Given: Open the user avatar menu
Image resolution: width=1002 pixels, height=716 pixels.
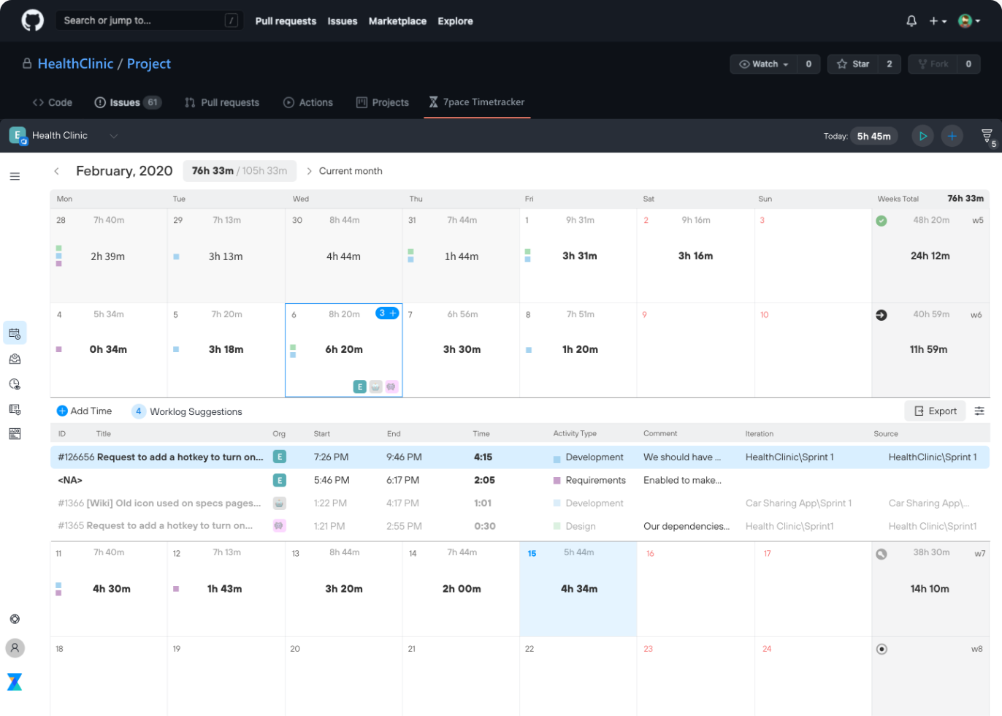Looking at the screenshot, I should [x=969, y=21].
